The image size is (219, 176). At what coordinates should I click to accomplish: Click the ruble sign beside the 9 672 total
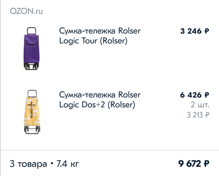coord(207,164)
